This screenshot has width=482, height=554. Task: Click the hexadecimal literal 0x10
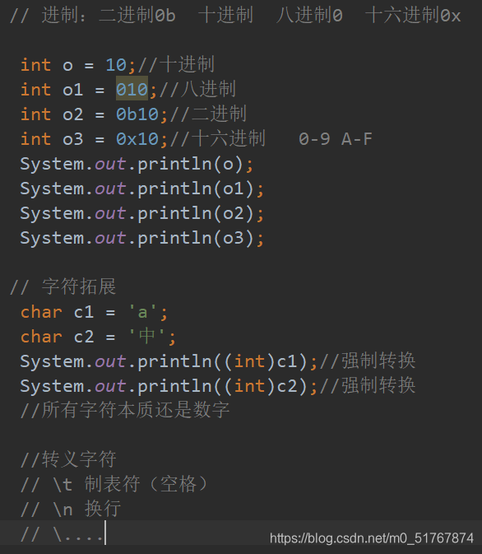pos(137,139)
